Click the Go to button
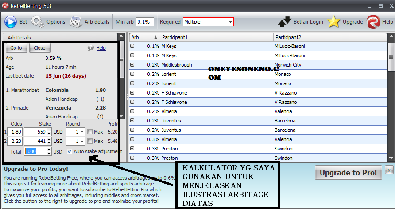Screen dimensions: 395x209 [x=16, y=48]
